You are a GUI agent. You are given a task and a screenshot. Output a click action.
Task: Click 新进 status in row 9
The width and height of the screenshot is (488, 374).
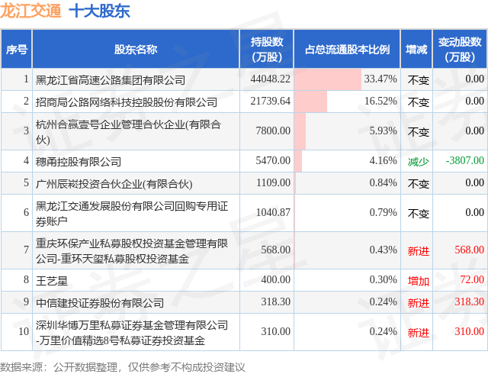[x=419, y=303]
